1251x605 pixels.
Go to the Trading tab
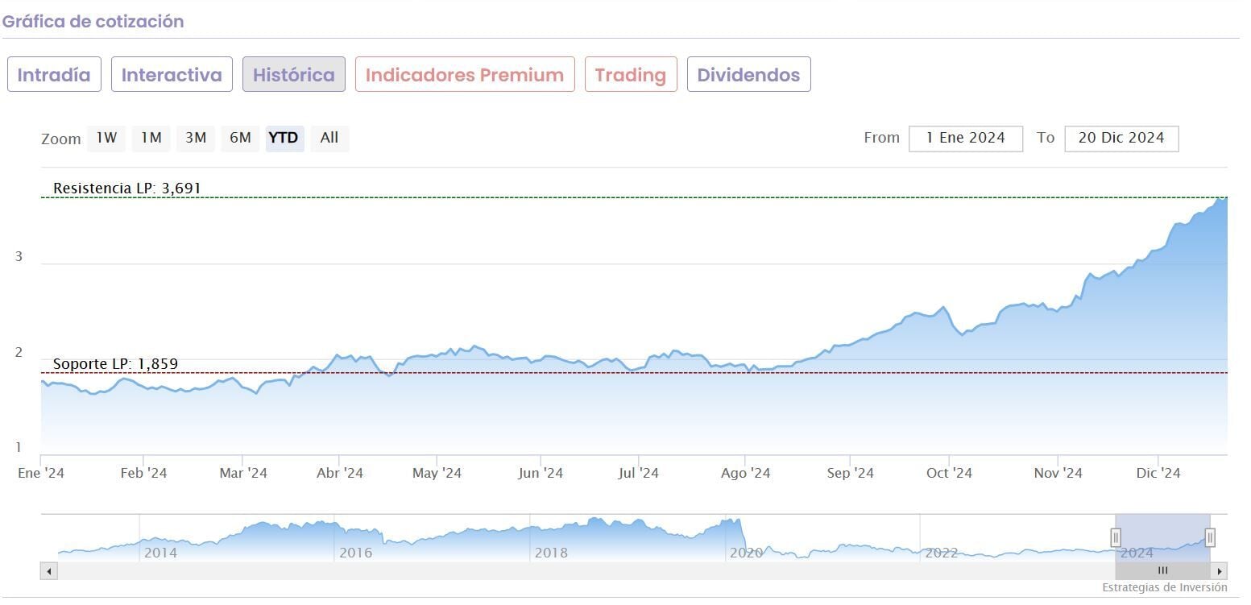631,75
